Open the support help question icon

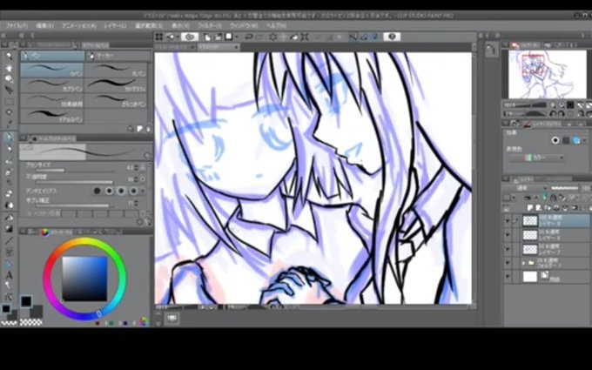pos(392,37)
